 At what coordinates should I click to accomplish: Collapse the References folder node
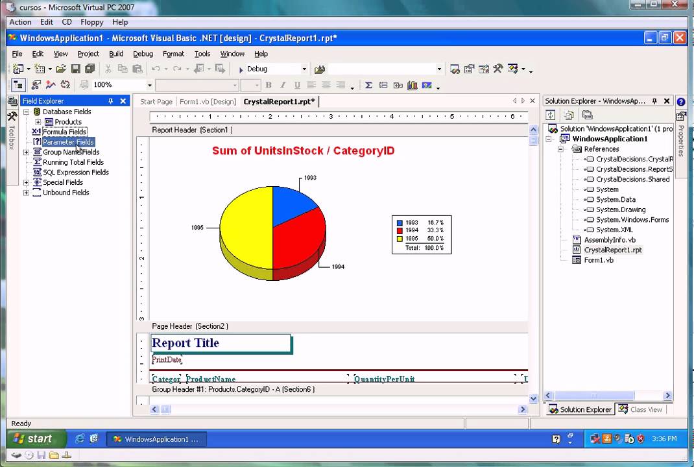(x=561, y=149)
